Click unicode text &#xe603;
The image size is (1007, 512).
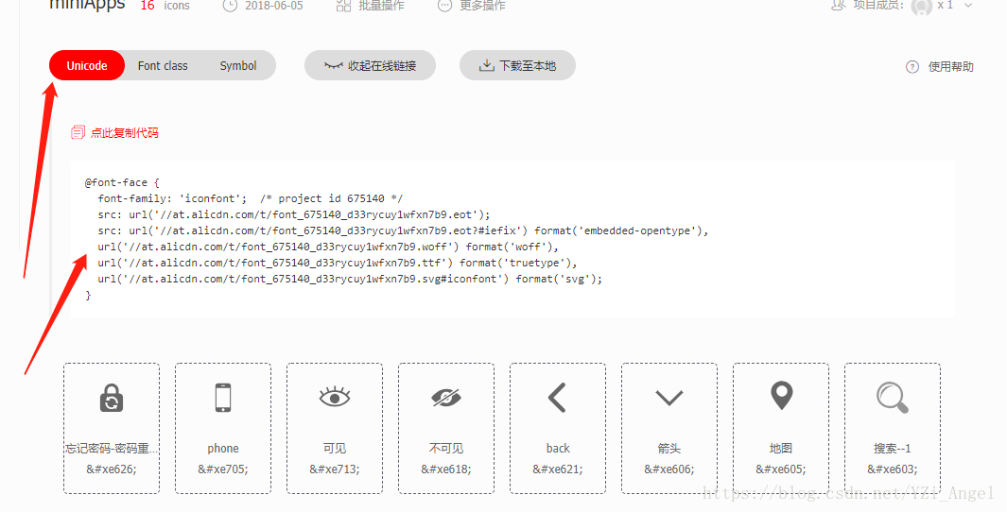click(x=893, y=469)
